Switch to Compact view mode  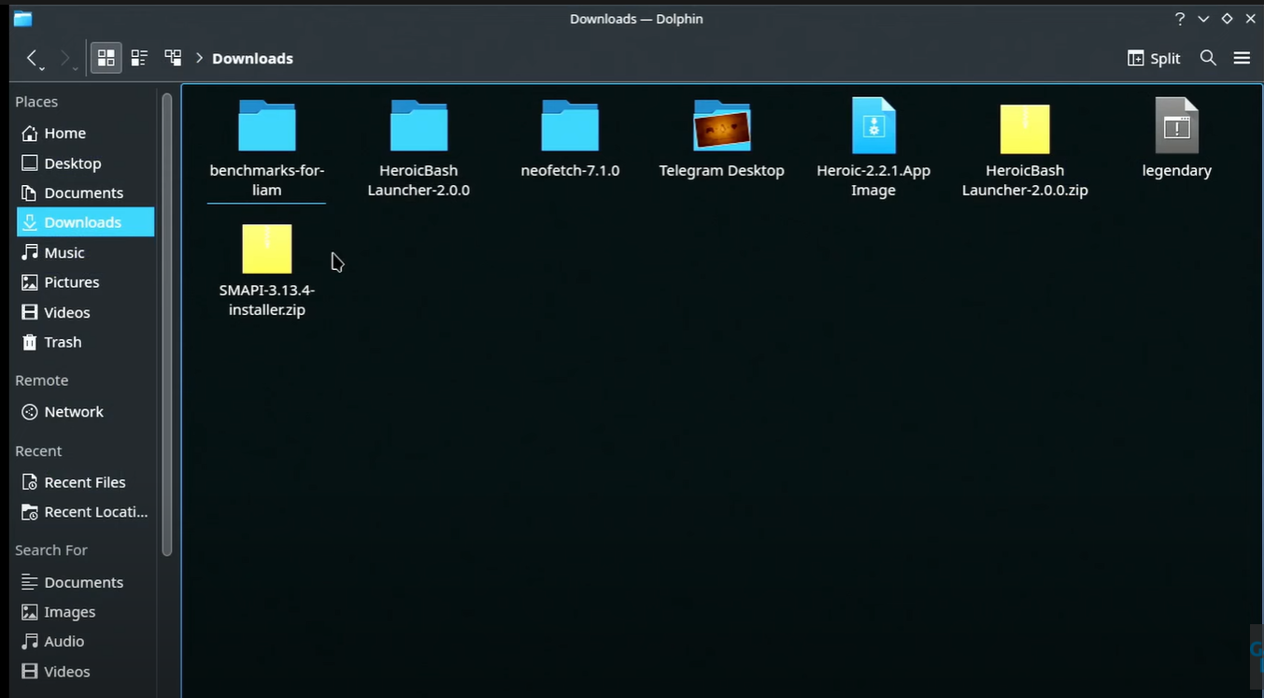(139, 58)
